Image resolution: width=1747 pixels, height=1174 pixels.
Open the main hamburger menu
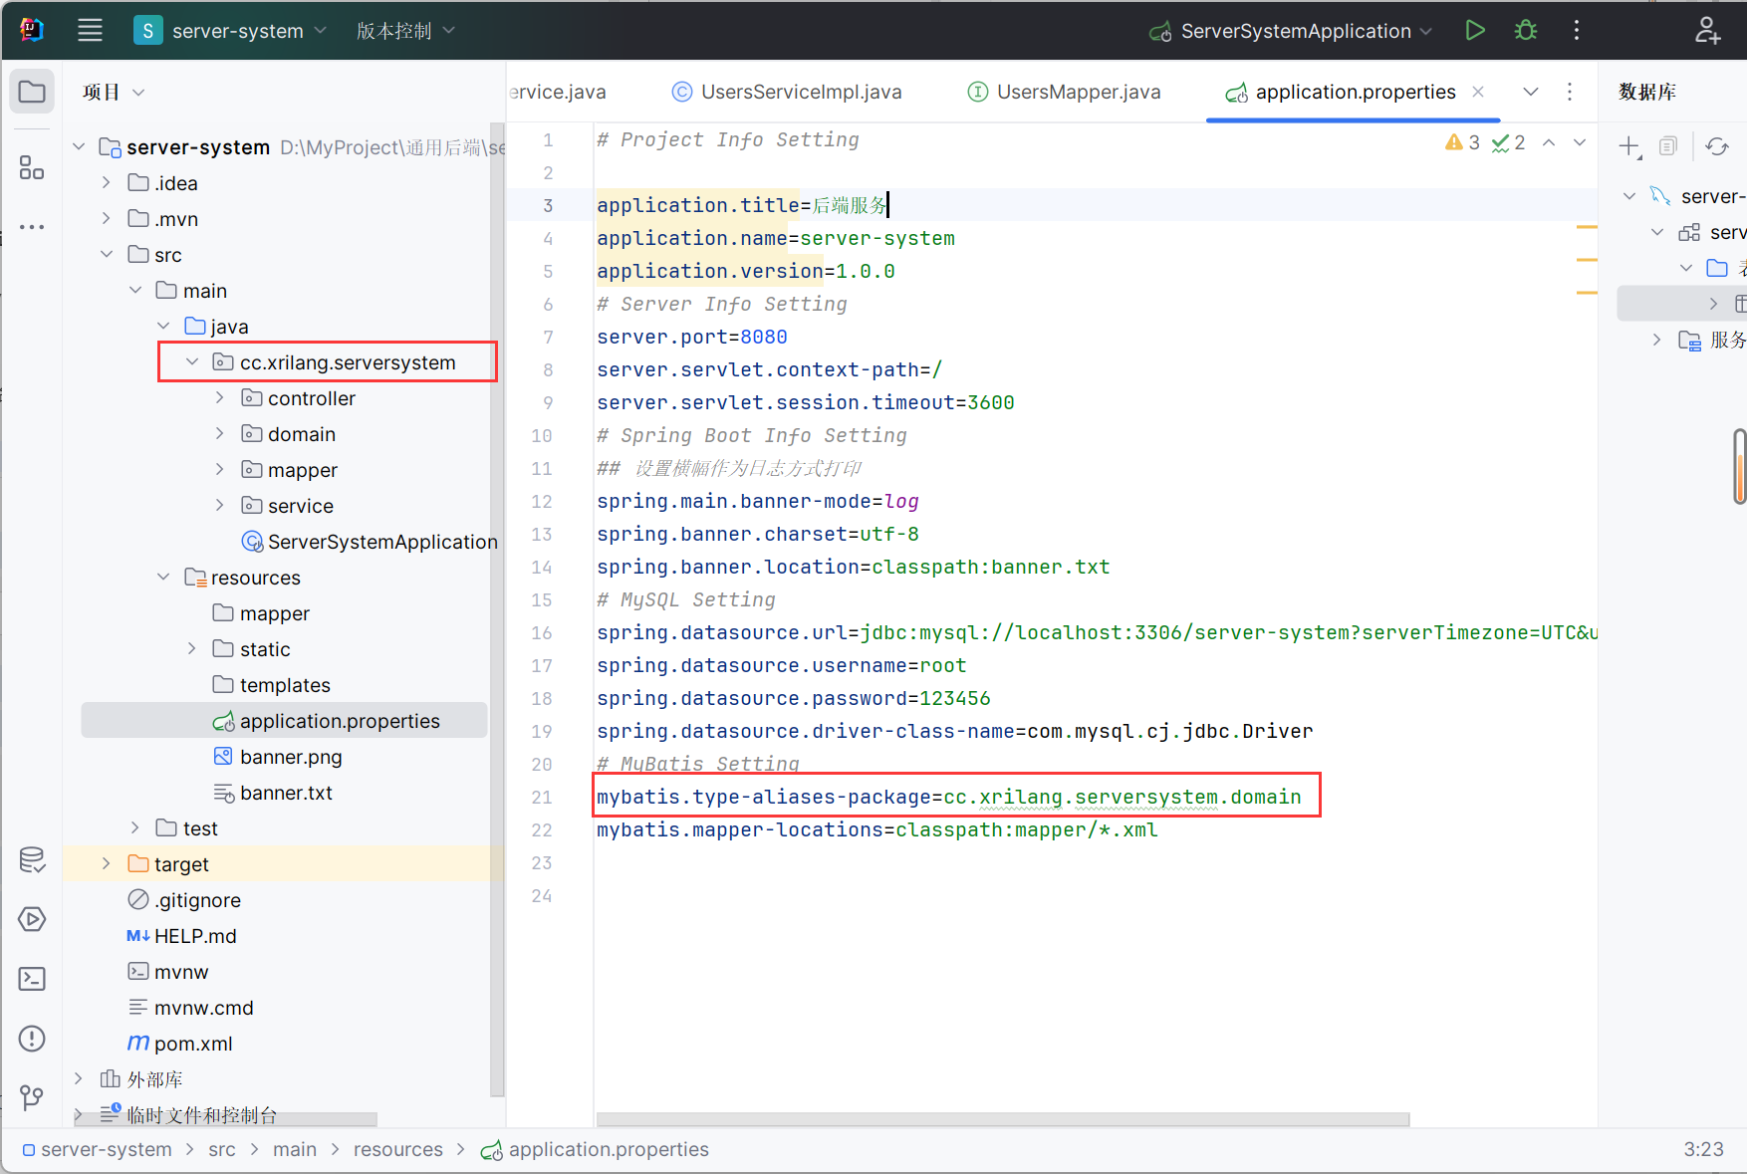point(90,30)
